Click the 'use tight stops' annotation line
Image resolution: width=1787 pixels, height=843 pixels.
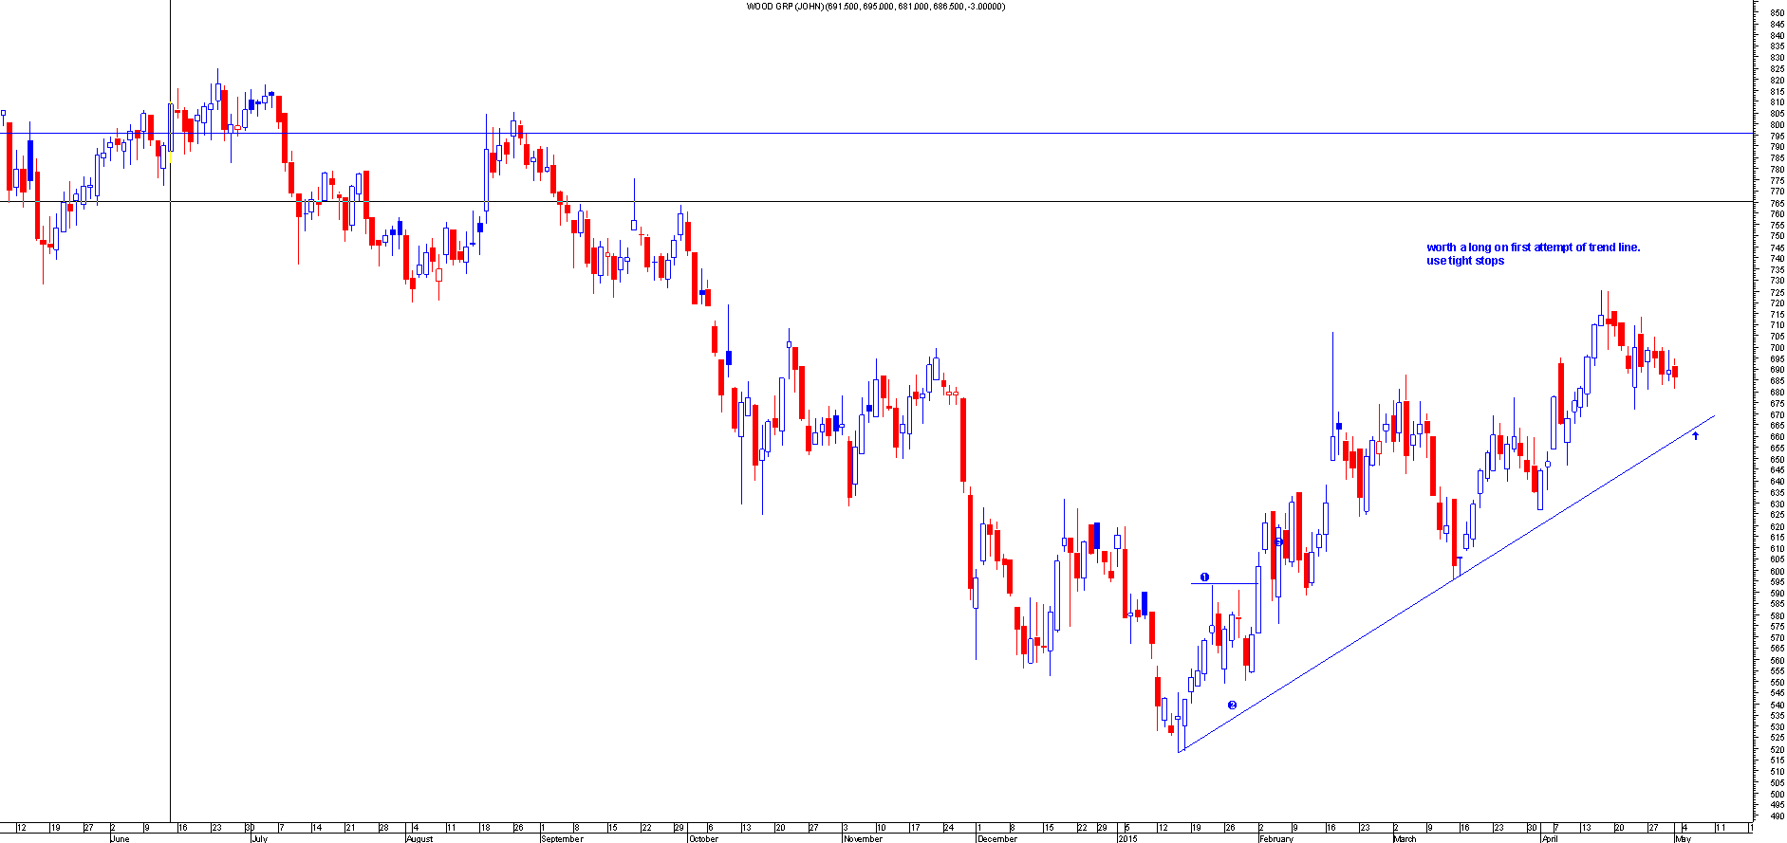[x=1464, y=261]
